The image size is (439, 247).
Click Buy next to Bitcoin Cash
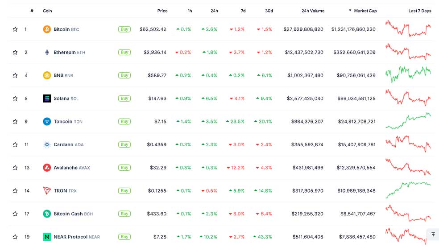pyautogui.click(x=124, y=214)
